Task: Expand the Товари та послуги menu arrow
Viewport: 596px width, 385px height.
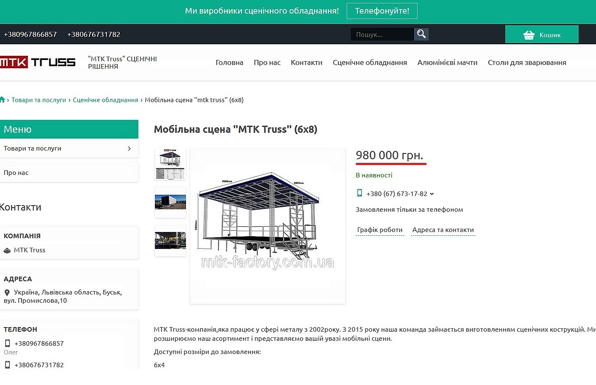Action: [x=129, y=148]
